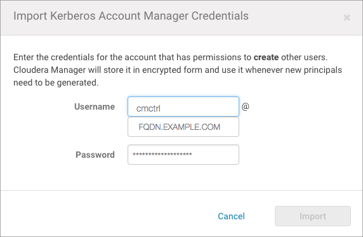
Task: Click the Import Kerberos Account Manager Credentials title
Action: (x=131, y=16)
